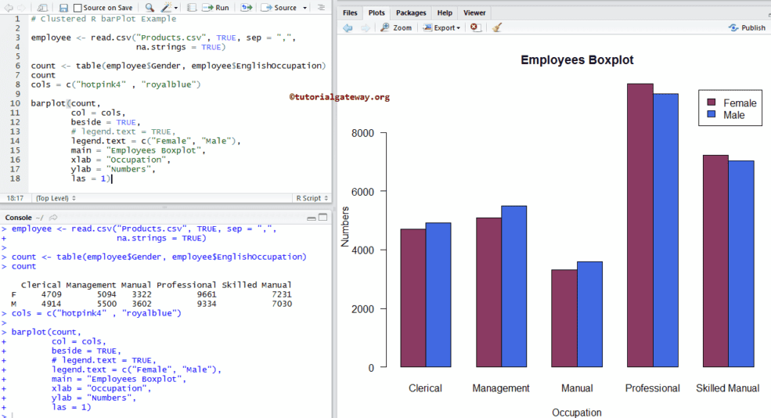Screen dimensions: 771x418
Task: Switch to the Help tab
Action: pyautogui.click(x=445, y=13)
